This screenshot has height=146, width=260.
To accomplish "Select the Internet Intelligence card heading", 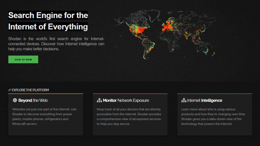I will pyautogui.click(x=205, y=100).
